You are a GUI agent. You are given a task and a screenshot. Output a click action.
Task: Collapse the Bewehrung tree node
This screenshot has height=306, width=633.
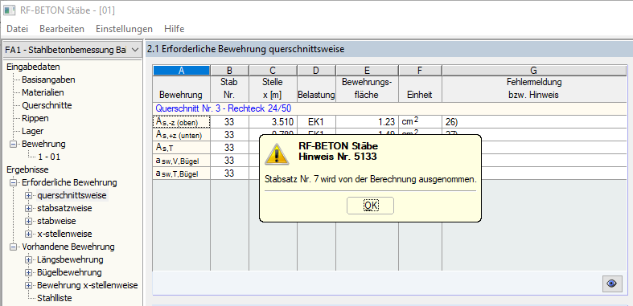point(14,145)
